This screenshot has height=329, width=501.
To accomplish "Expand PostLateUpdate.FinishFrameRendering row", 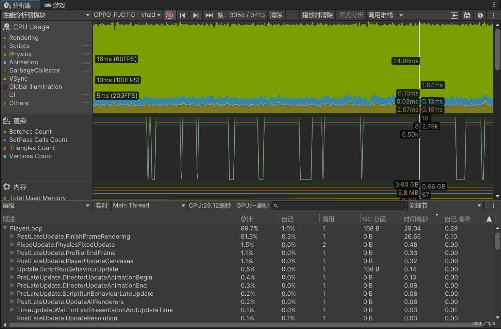I will click(12, 236).
